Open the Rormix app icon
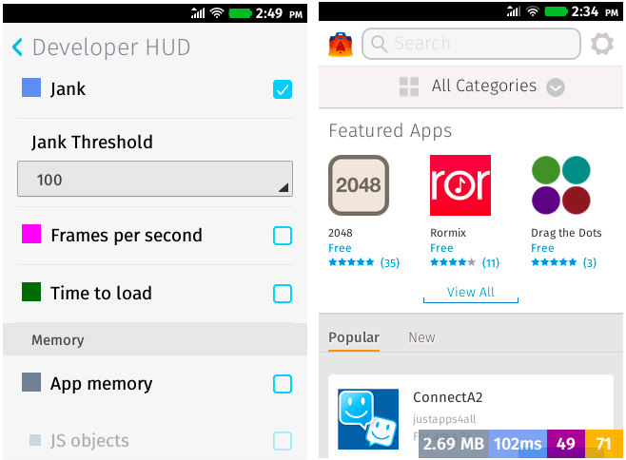This screenshot has width=626, height=460. [460, 185]
